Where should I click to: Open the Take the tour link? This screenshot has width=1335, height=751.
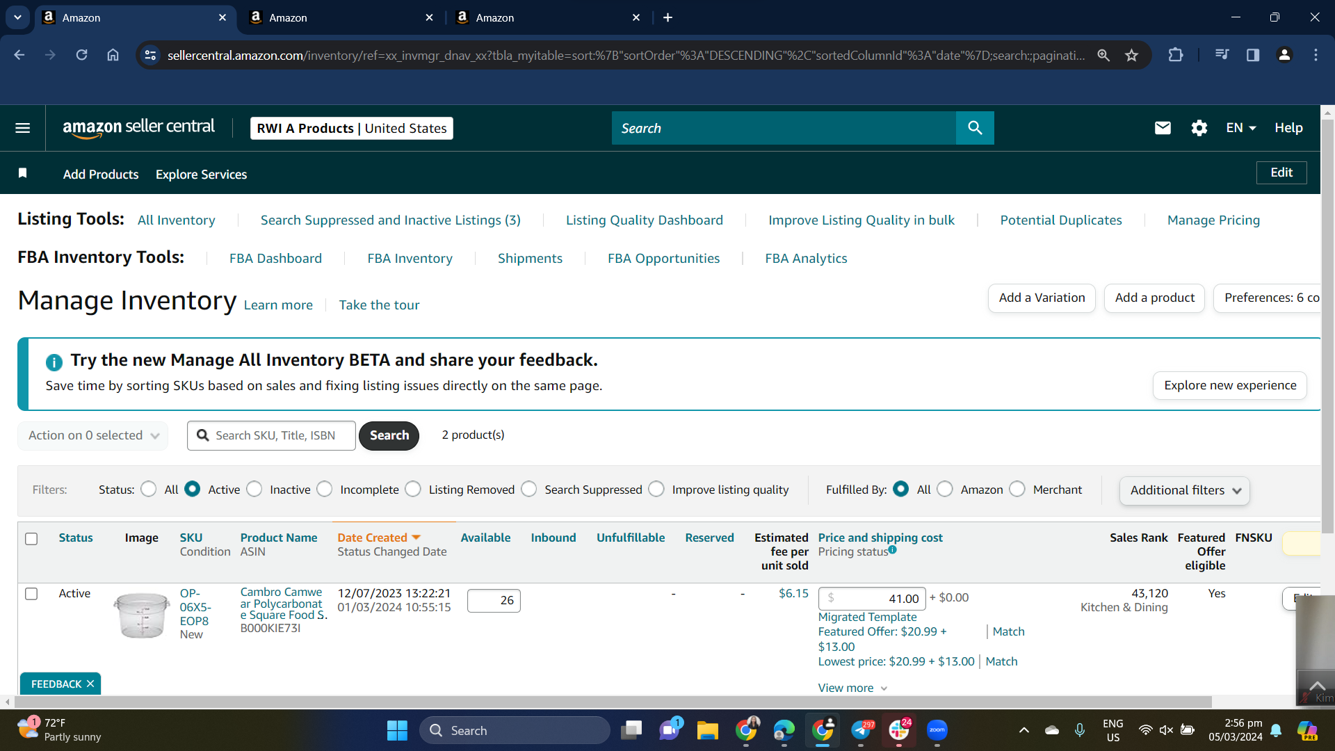[x=379, y=305]
